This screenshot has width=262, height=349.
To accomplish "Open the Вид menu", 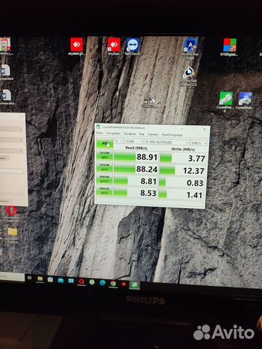I will pos(142,134).
